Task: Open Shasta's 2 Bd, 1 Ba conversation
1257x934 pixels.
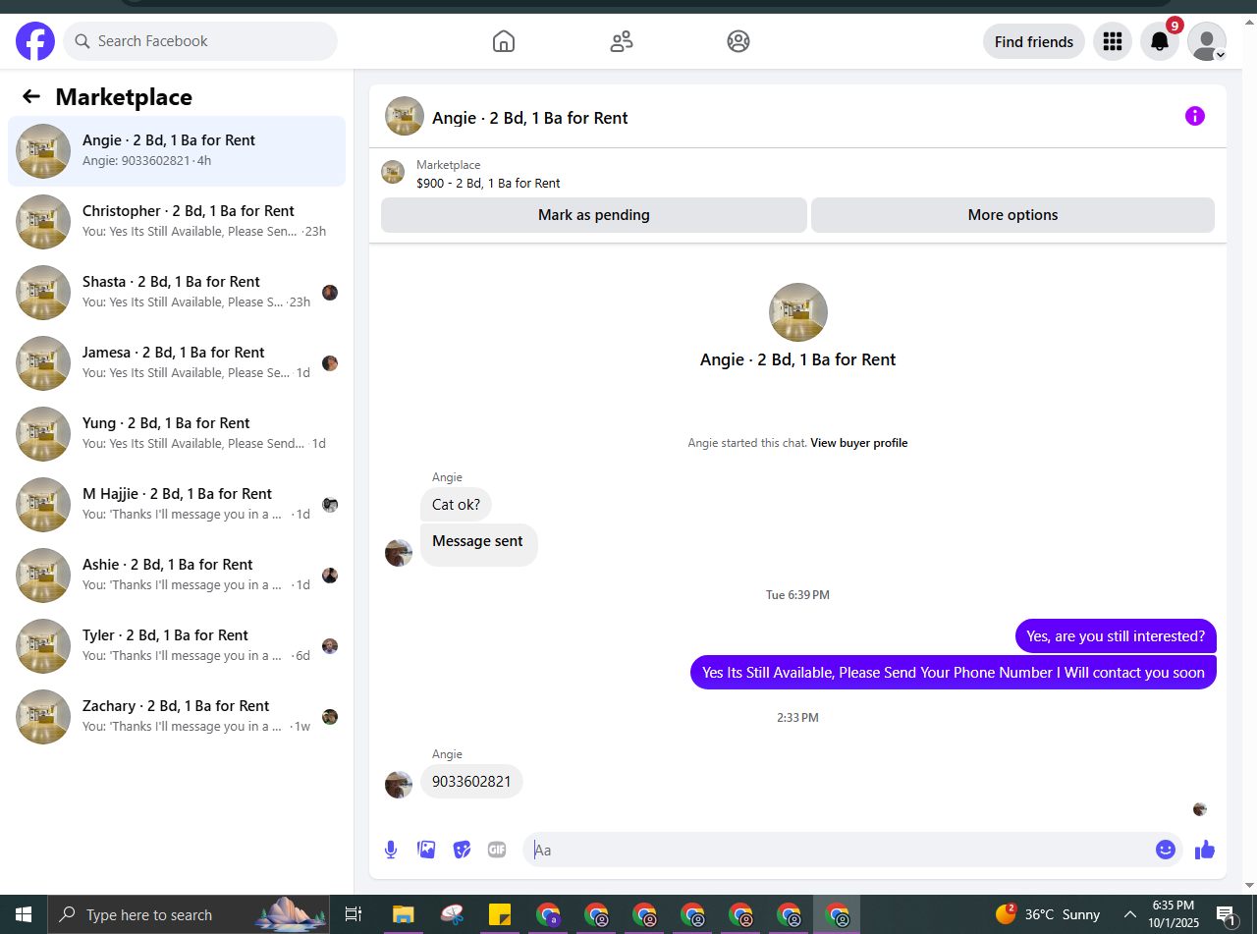Action: click(x=177, y=293)
